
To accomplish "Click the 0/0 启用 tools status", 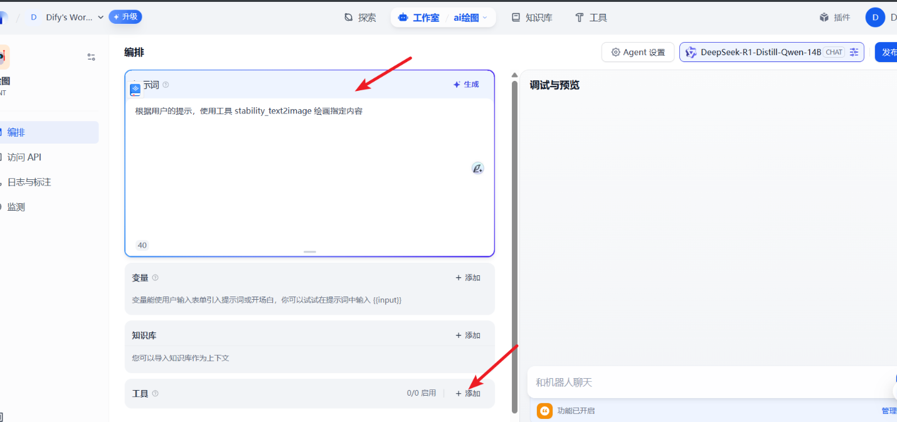I will click(422, 393).
